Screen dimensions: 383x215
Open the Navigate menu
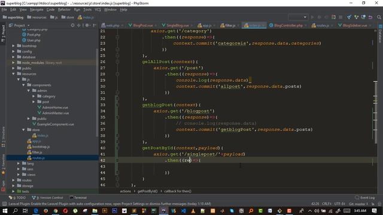click(37, 10)
